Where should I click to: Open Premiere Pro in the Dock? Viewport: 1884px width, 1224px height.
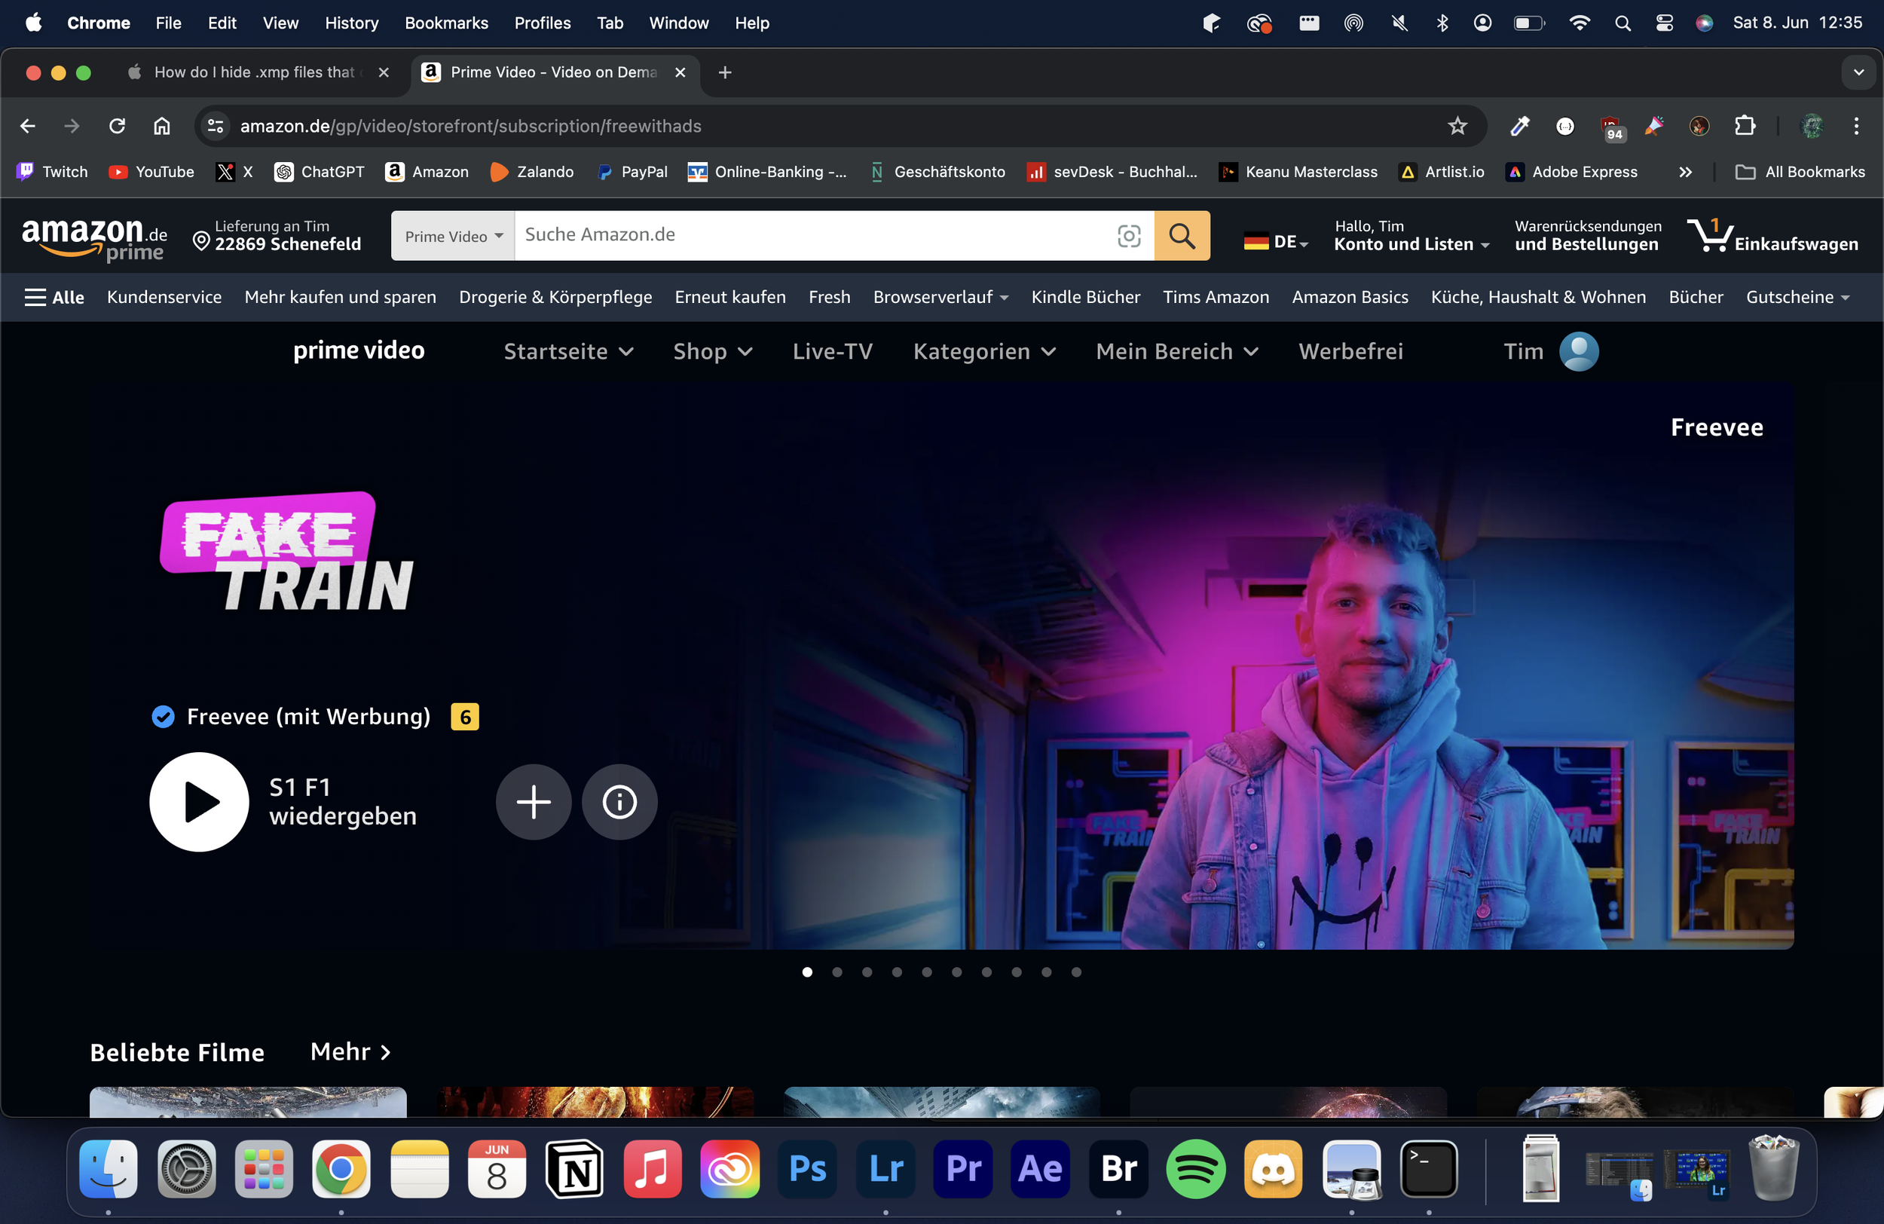tap(962, 1168)
